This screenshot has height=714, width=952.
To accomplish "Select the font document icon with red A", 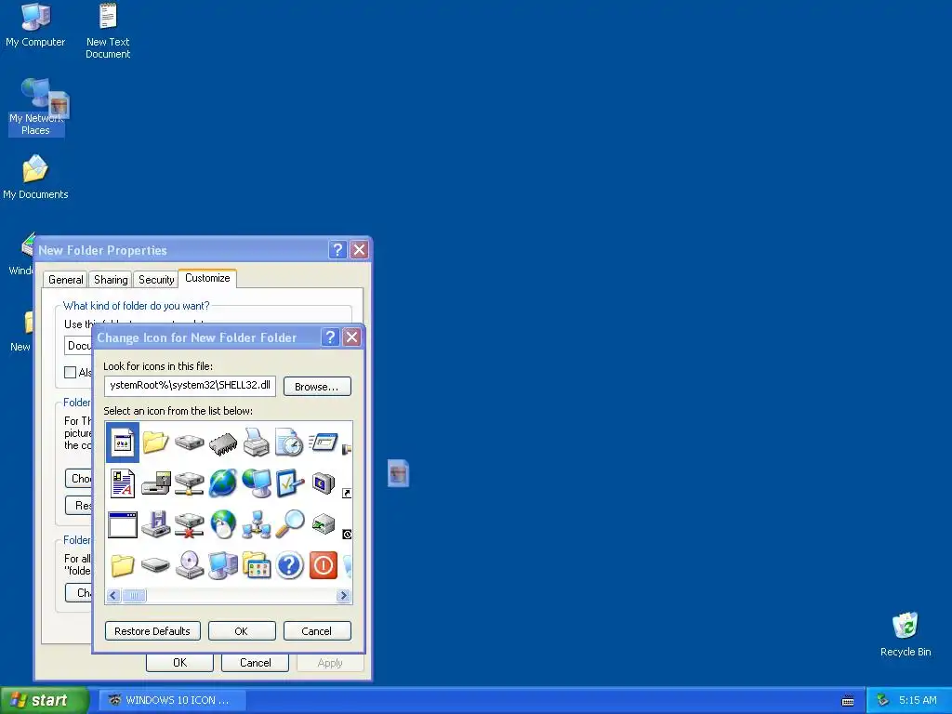I will tap(123, 483).
